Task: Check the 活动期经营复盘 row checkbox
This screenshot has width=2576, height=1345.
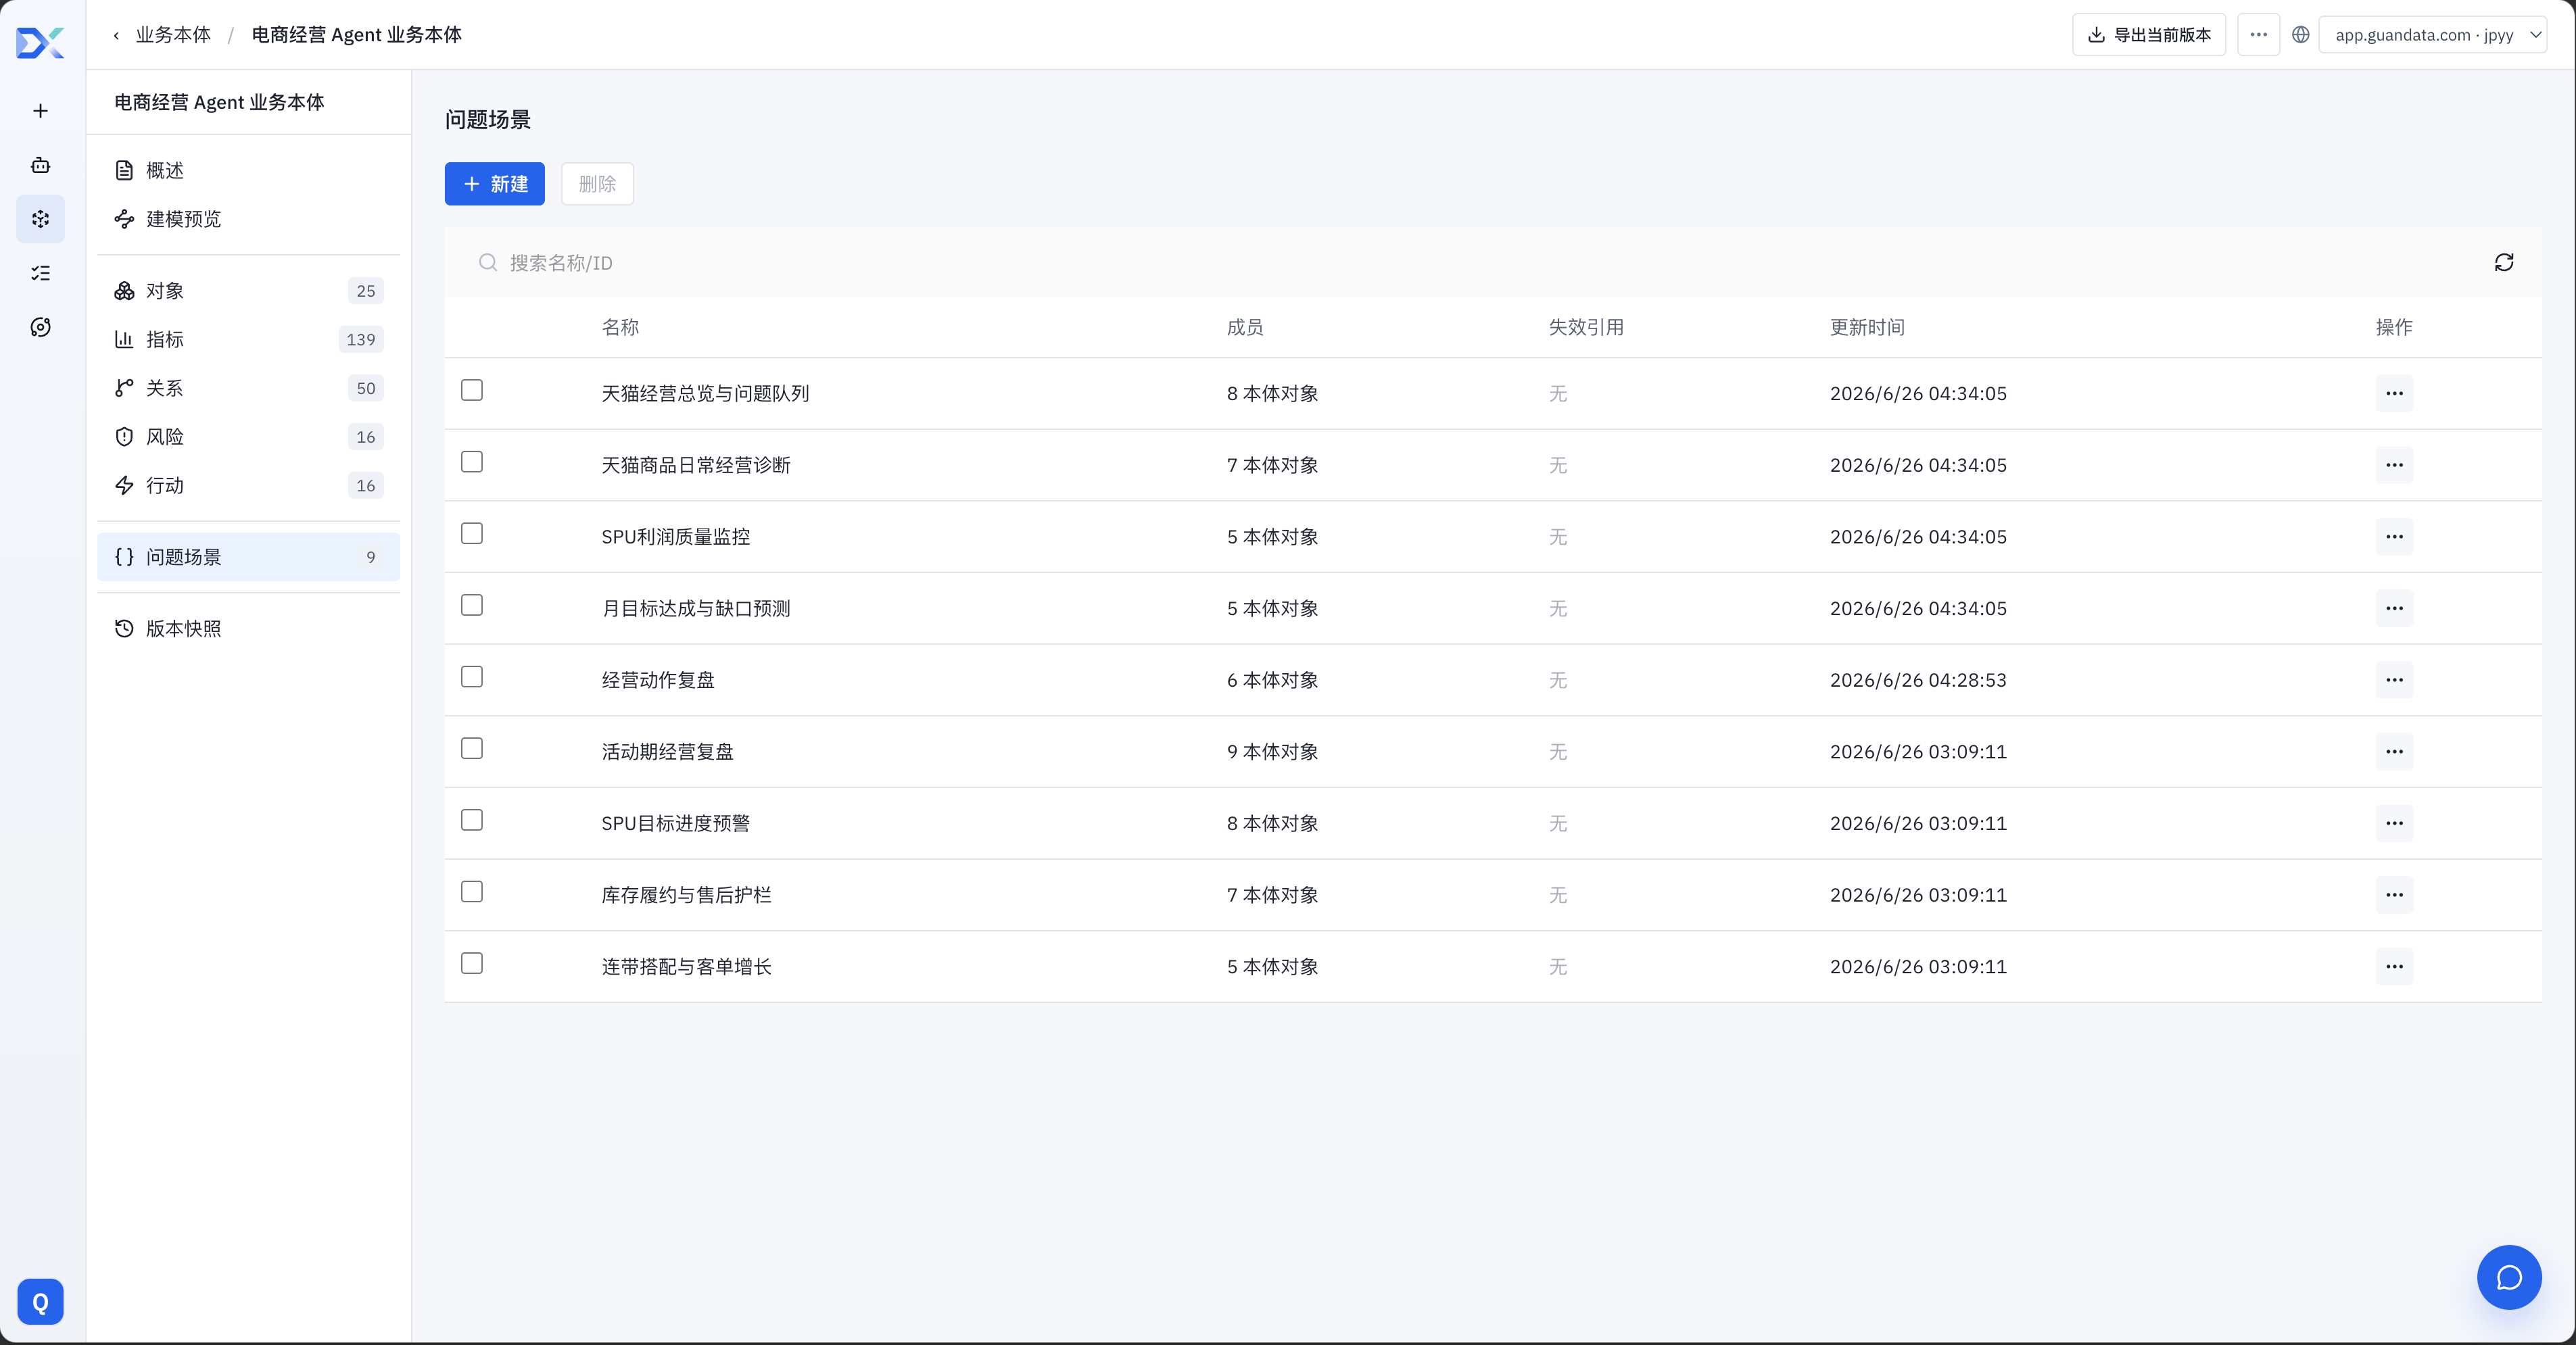Action: [x=472, y=749]
